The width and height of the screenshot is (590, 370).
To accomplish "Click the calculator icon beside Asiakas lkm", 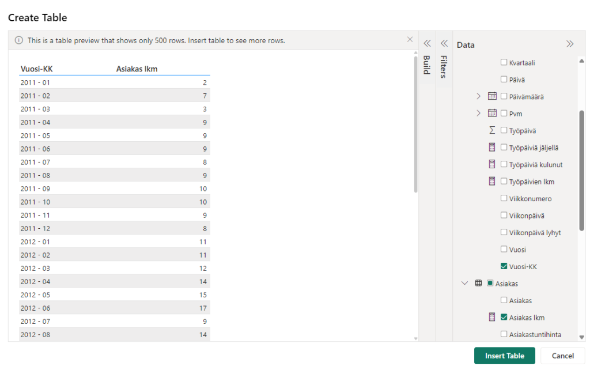I will click(x=492, y=317).
